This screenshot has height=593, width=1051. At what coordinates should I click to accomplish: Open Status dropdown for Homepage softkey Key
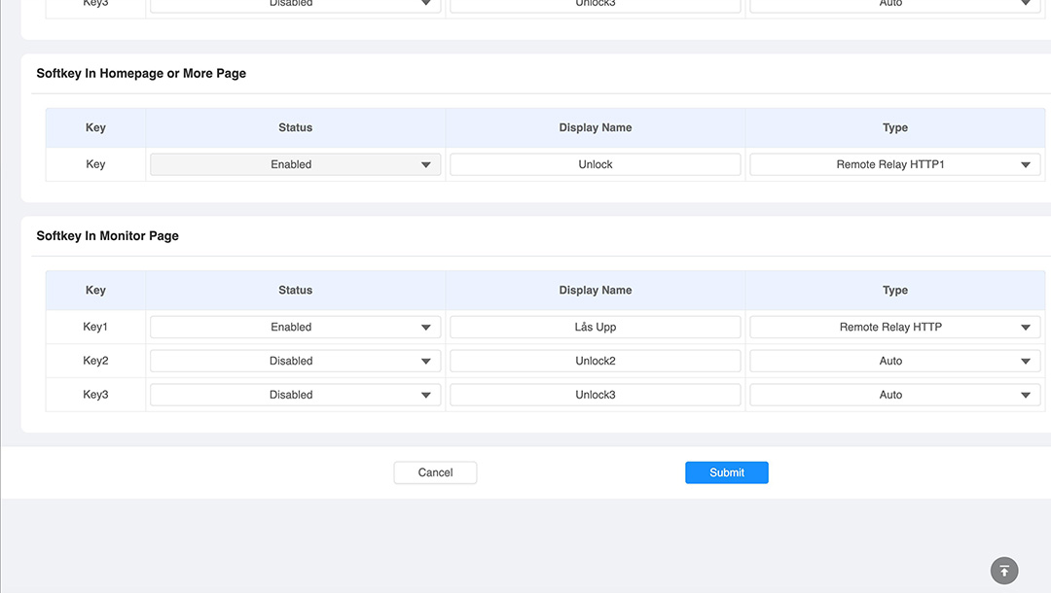pos(295,165)
